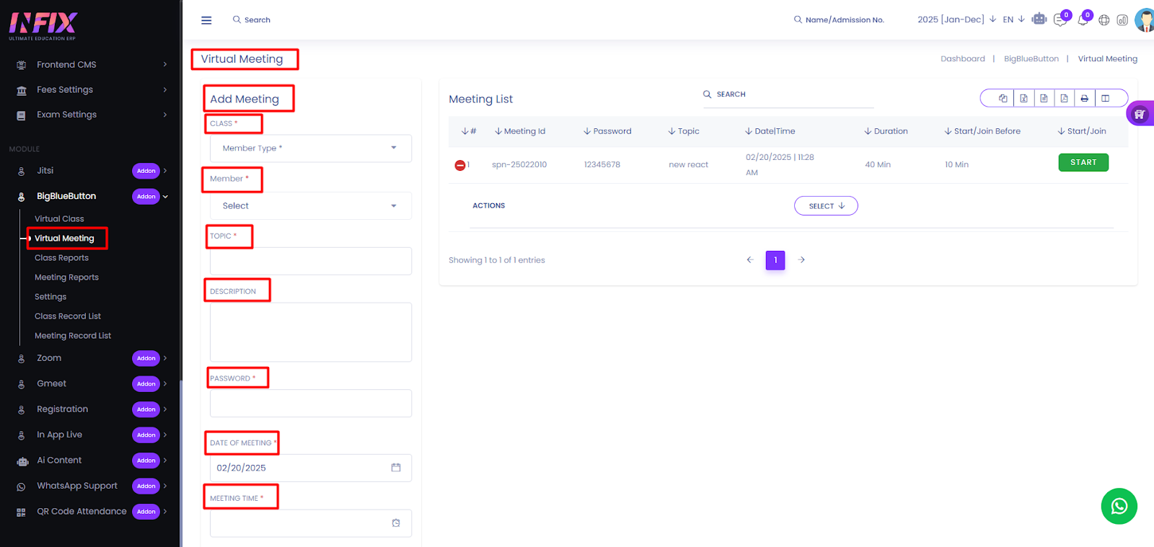This screenshot has height=547, width=1154.
Task: Click the Name/Admission No. search field
Action: click(x=839, y=20)
